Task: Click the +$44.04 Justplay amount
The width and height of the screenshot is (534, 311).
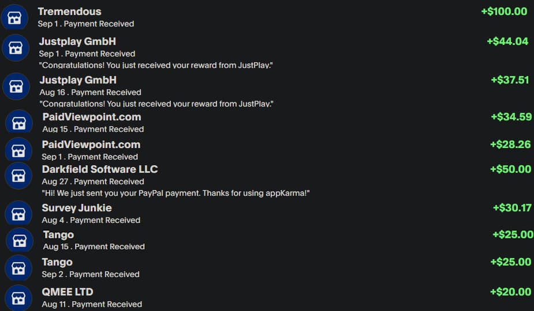Action: [507, 41]
